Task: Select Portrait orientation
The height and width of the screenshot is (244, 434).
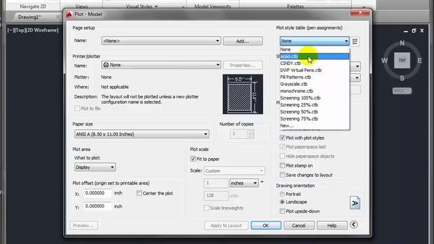Action: point(282,194)
